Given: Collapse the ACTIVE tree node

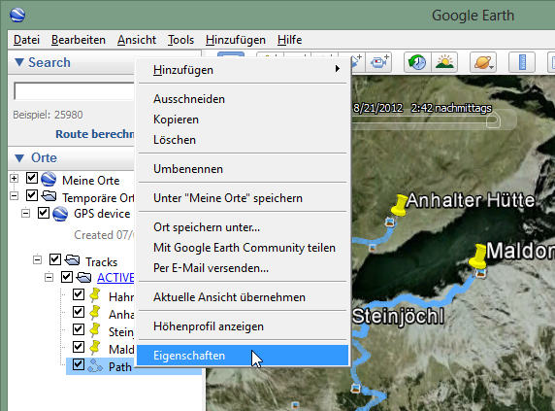Looking at the screenshot, I should [49, 277].
